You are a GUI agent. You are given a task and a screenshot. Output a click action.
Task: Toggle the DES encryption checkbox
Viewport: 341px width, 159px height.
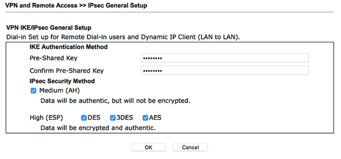click(x=84, y=117)
